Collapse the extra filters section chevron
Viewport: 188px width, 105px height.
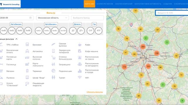[16, 39]
